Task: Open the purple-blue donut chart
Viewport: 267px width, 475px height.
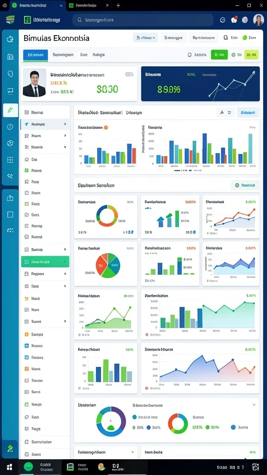Action: click(111, 421)
